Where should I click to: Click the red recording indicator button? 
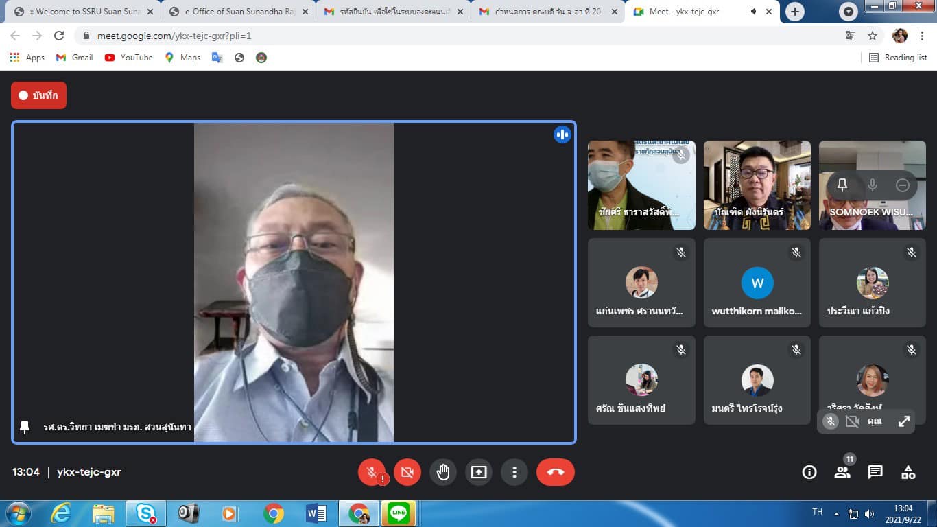click(38, 95)
